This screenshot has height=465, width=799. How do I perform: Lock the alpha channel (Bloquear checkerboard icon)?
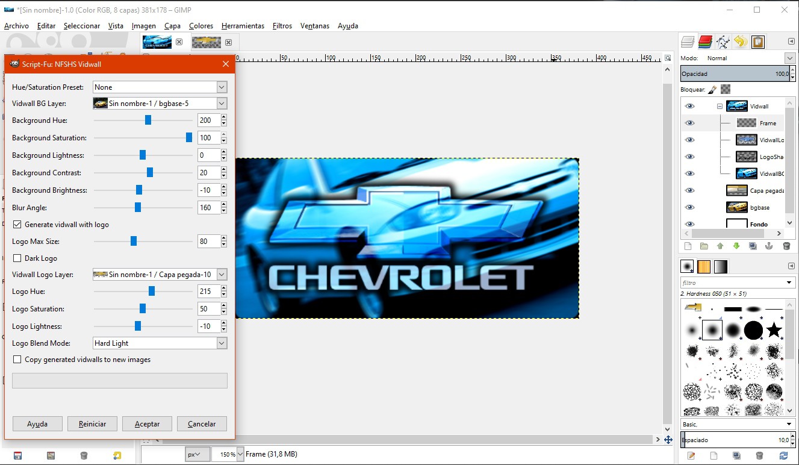click(726, 89)
